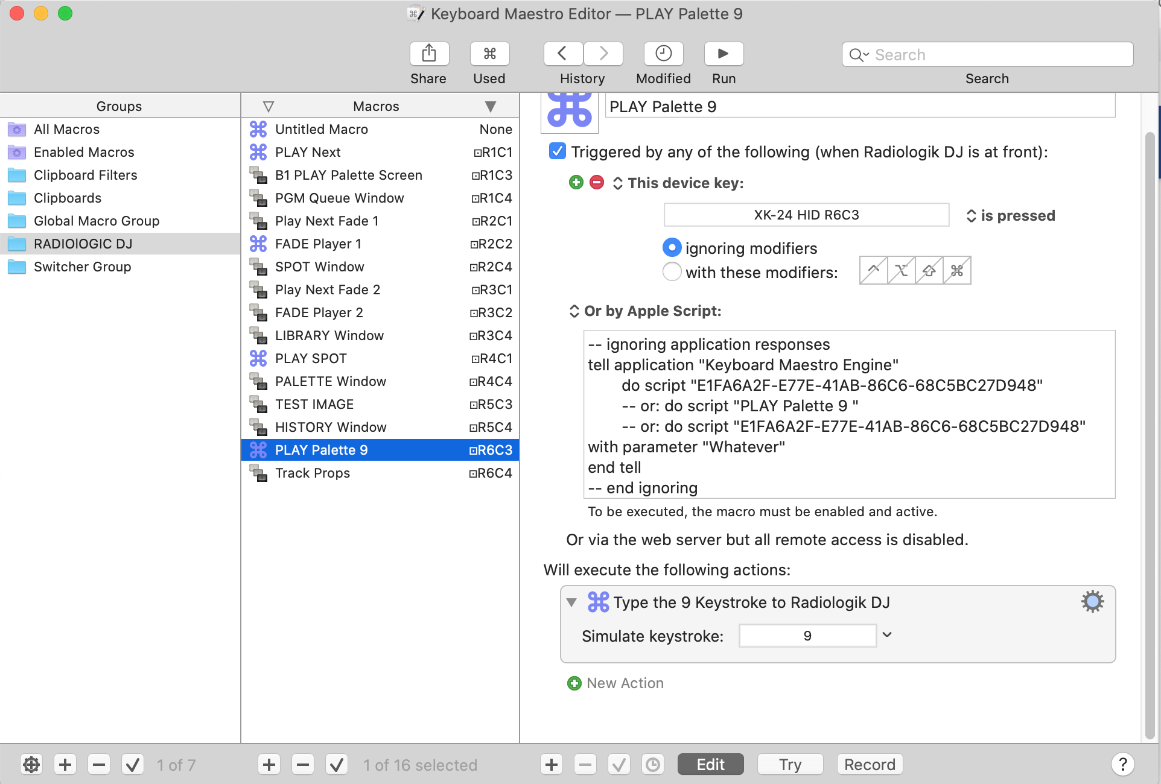Go back in History
1161x784 pixels.
563,54
